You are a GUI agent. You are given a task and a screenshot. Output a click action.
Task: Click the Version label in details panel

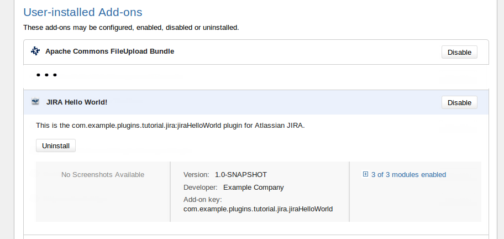click(x=196, y=174)
